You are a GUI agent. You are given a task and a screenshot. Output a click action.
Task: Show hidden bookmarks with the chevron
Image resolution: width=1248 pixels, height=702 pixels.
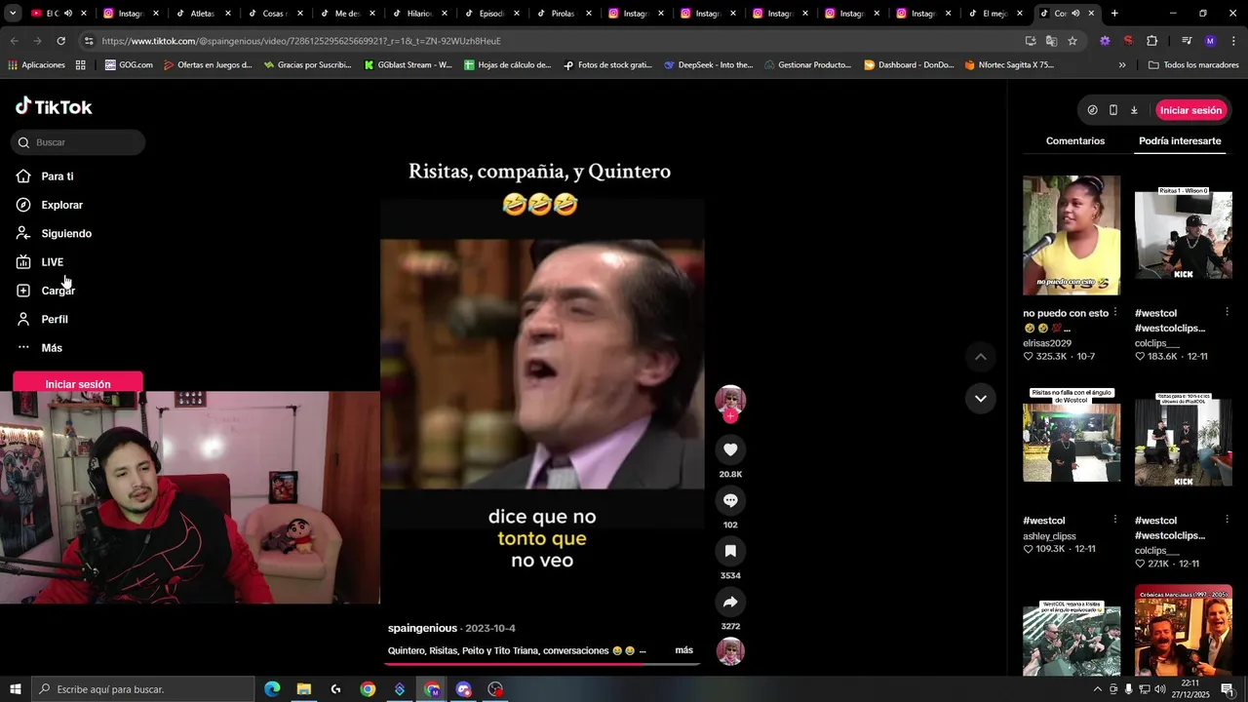click(x=1122, y=65)
